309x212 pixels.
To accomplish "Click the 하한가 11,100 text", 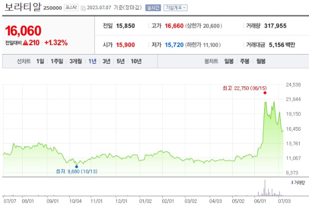I will tap(203, 45).
